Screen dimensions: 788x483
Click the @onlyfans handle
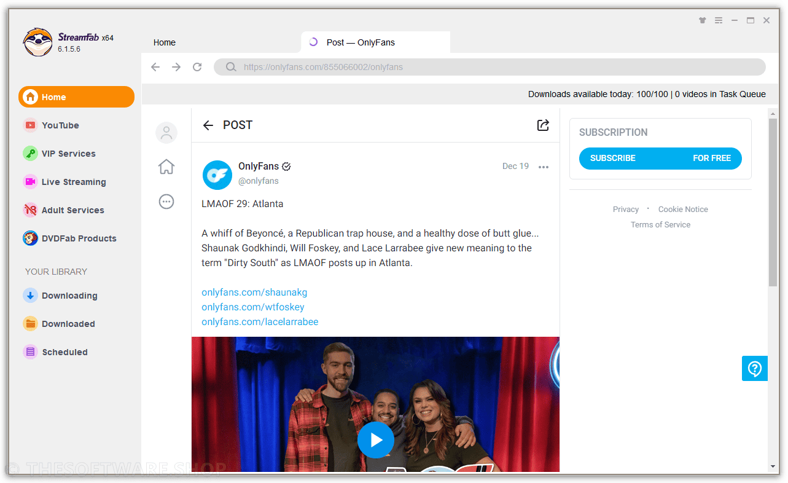tap(259, 181)
